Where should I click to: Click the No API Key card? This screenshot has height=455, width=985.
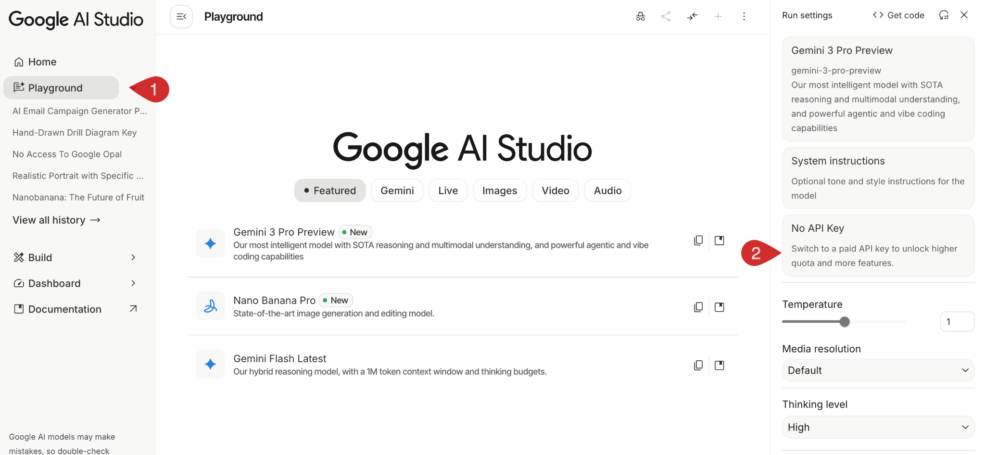tap(878, 245)
